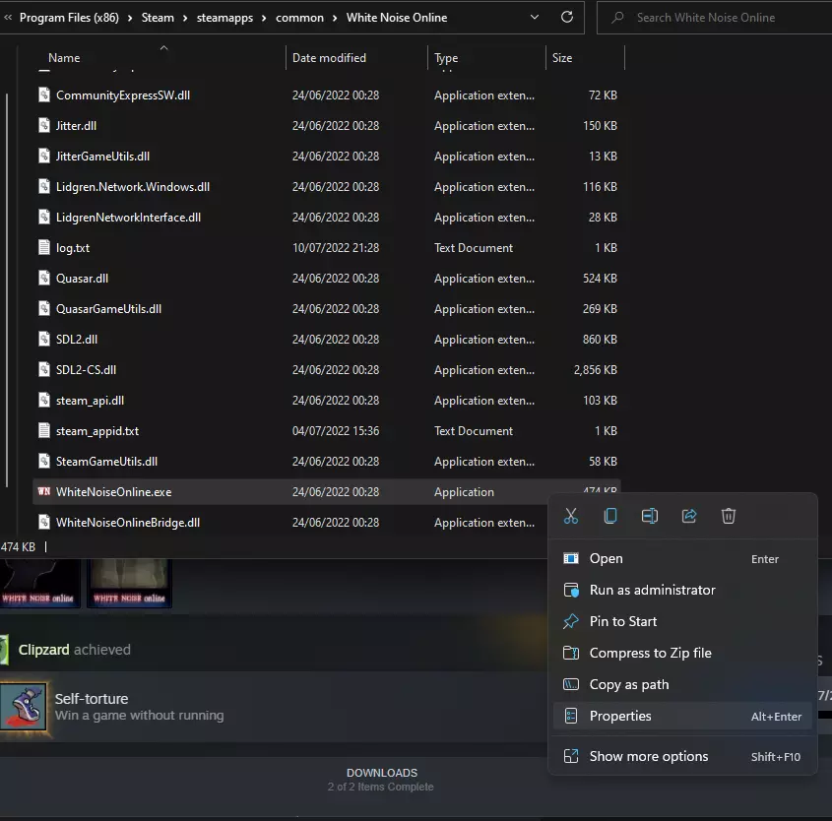
Task: Choose Properties from the context menu
Action: (620, 717)
